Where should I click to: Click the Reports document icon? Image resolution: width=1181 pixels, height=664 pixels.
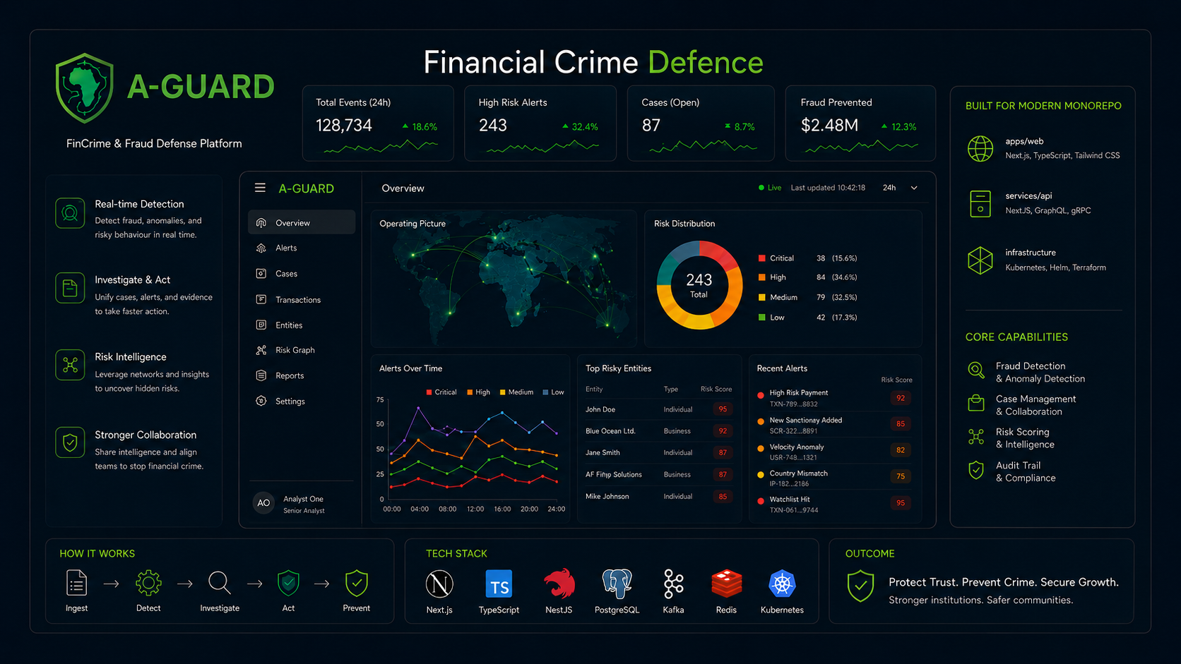tap(261, 375)
